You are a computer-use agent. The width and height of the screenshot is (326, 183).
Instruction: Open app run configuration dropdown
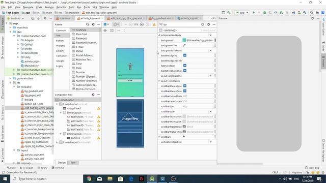click(242, 13)
